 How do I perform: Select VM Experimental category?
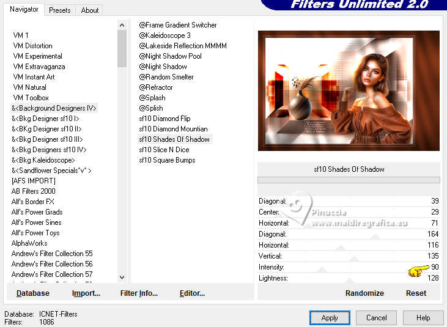(38, 56)
